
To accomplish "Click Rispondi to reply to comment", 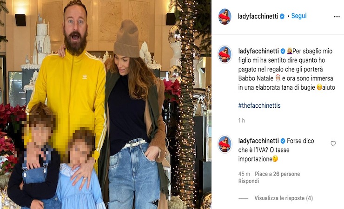I will (249, 181).
